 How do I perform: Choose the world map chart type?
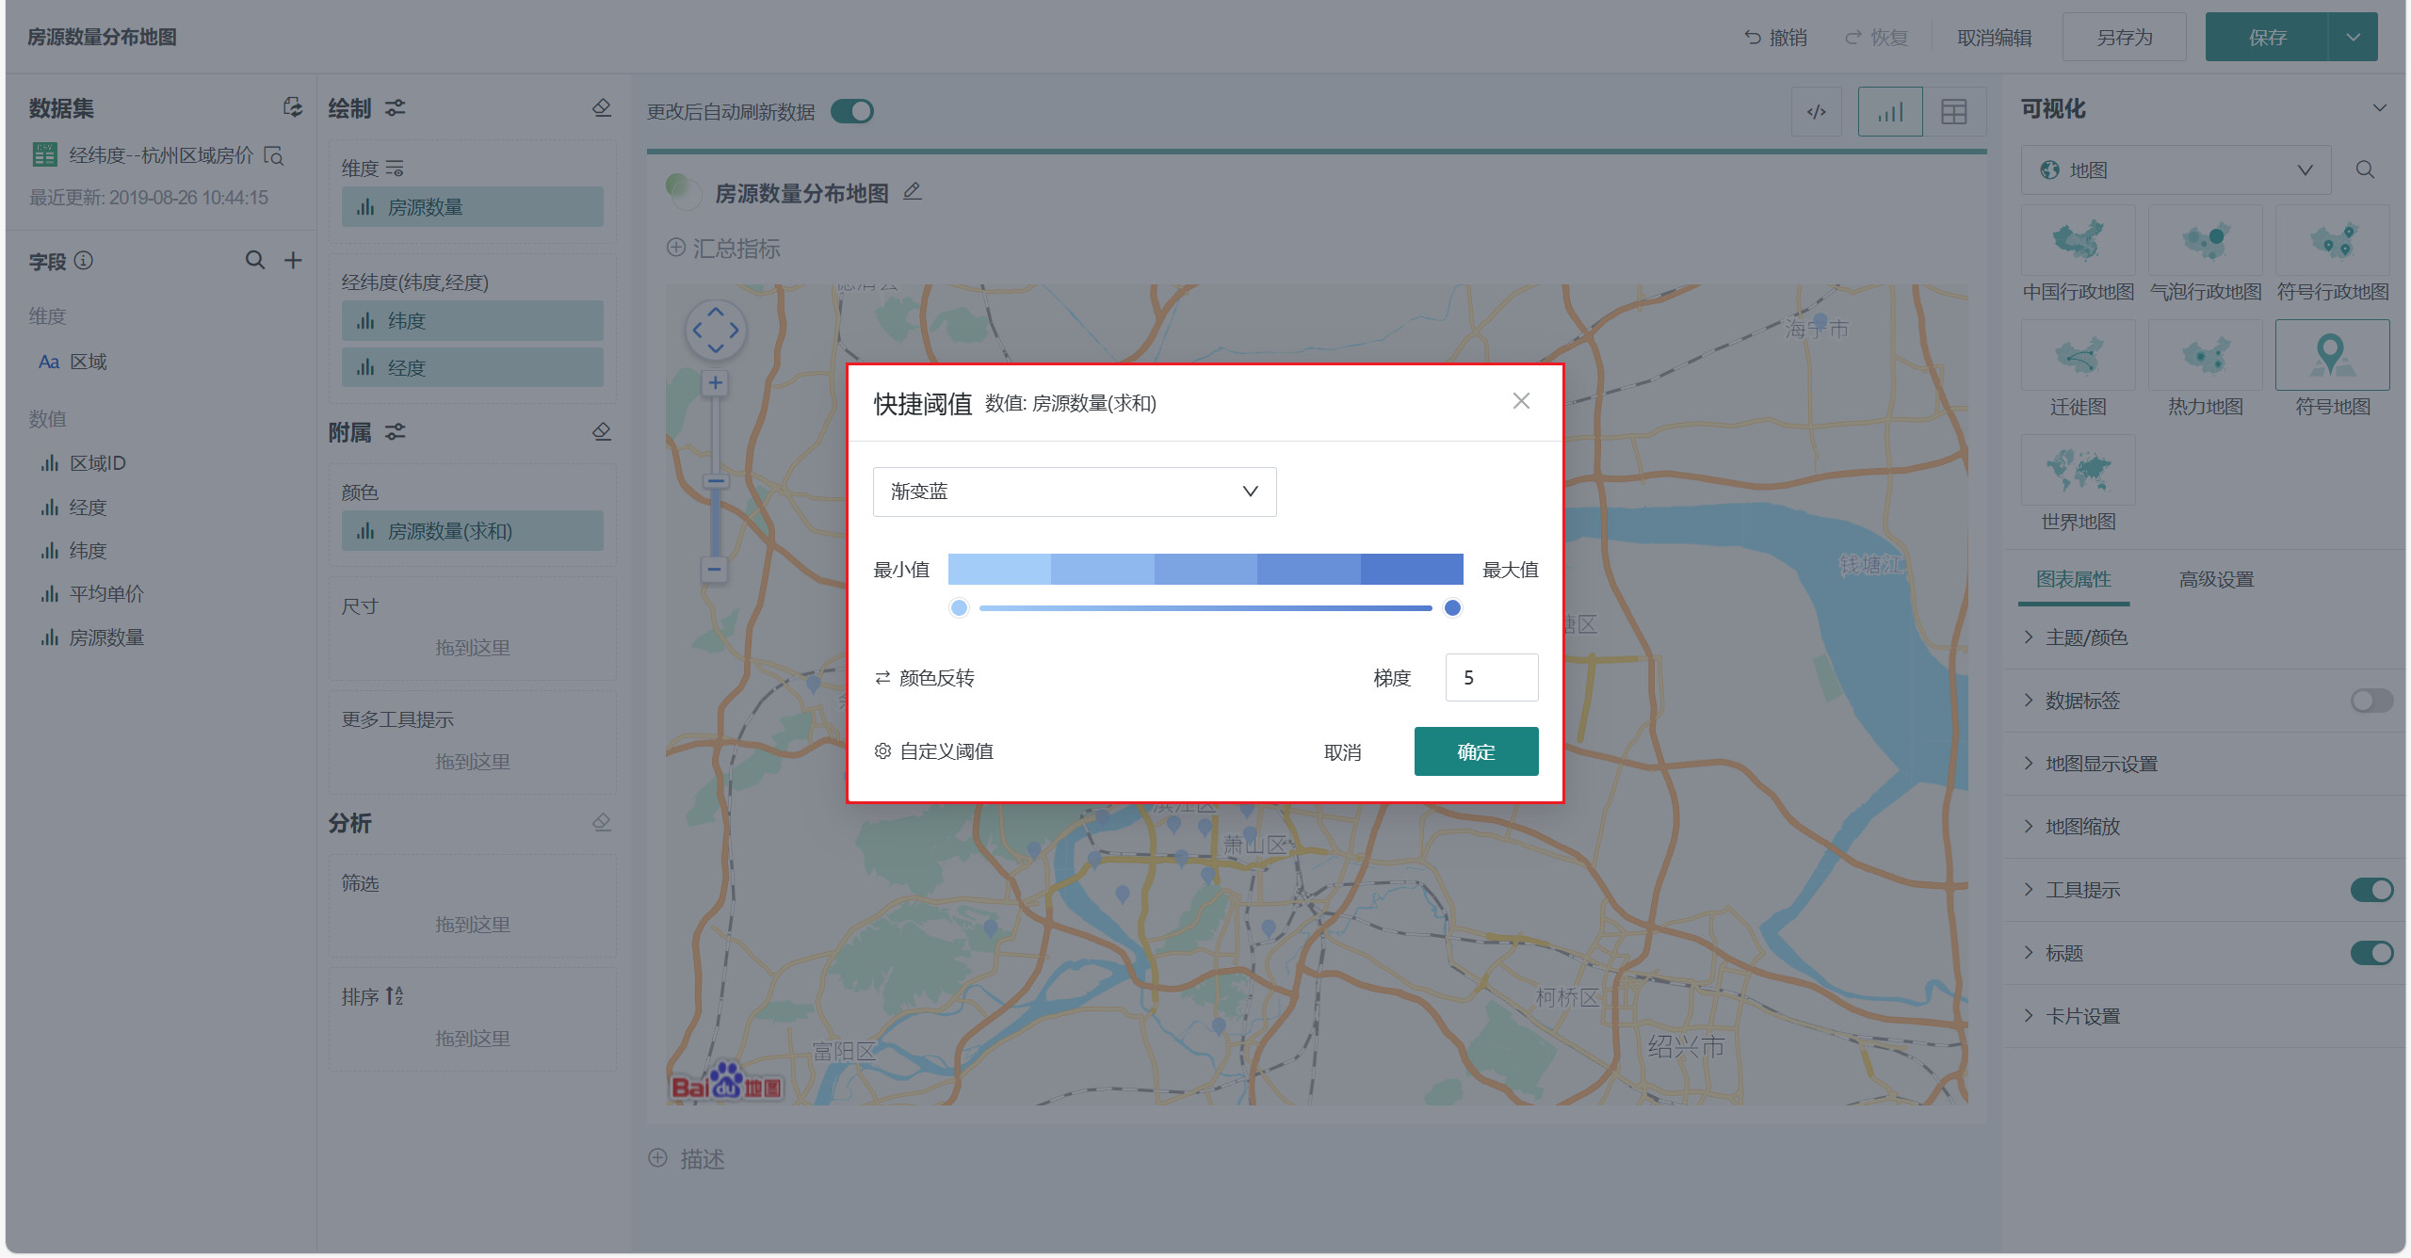pyautogui.click(x=2078, y=471)
